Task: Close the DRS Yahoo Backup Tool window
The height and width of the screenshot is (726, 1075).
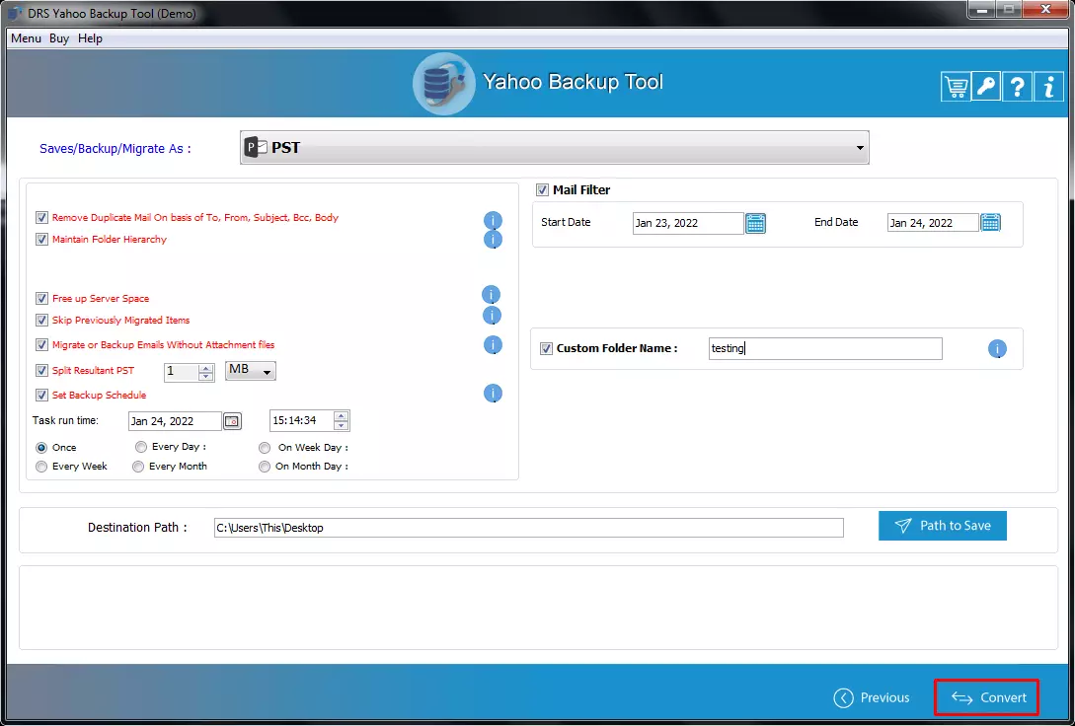Action: click(1046, 10)
